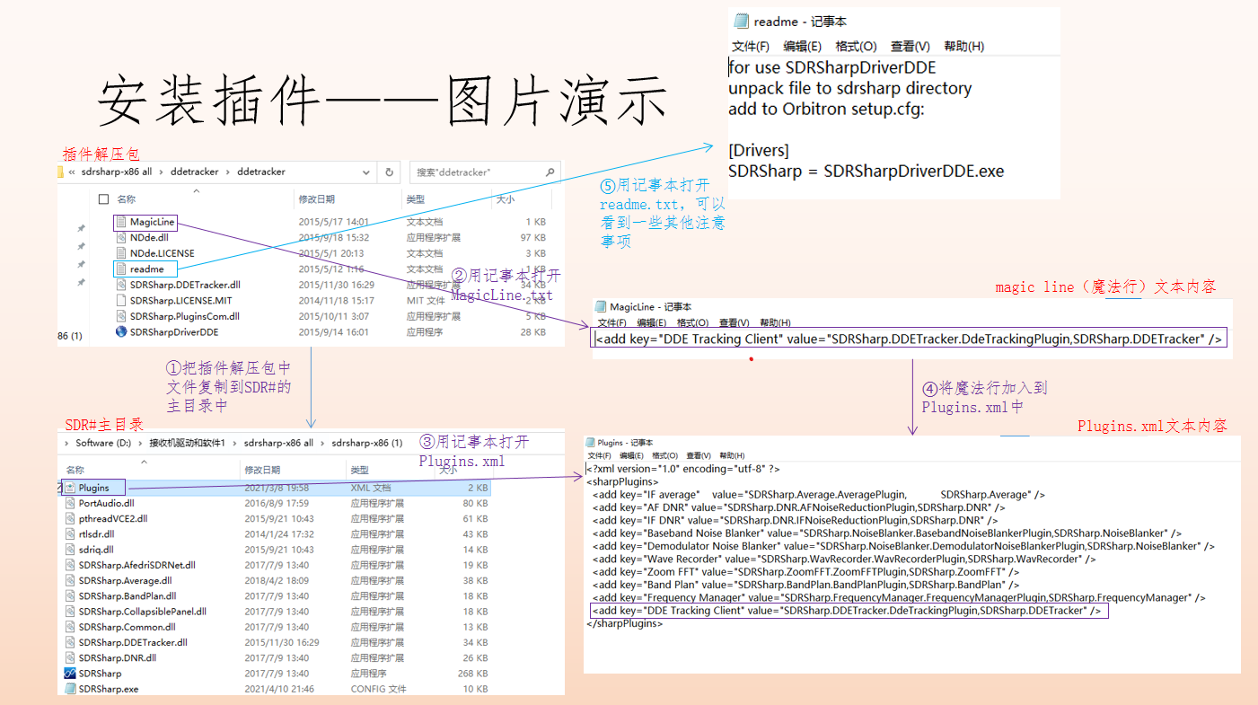The image size is (1258, 705).
Task: Open 编辑(E) menu in the MagicLine Notepad
Action: [651, 323]
